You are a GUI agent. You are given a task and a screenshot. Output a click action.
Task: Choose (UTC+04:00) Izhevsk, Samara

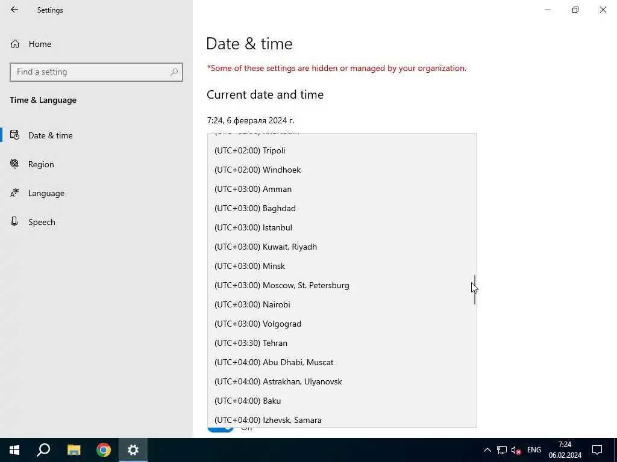point(342,419)
